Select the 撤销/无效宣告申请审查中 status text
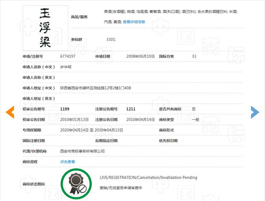Image resolution: width=265 pixels, height=201 pixels. tap(121, 188)
